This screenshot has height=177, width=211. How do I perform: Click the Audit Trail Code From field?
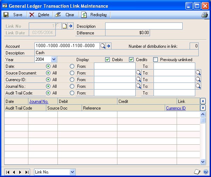click(x=115, y=93)
